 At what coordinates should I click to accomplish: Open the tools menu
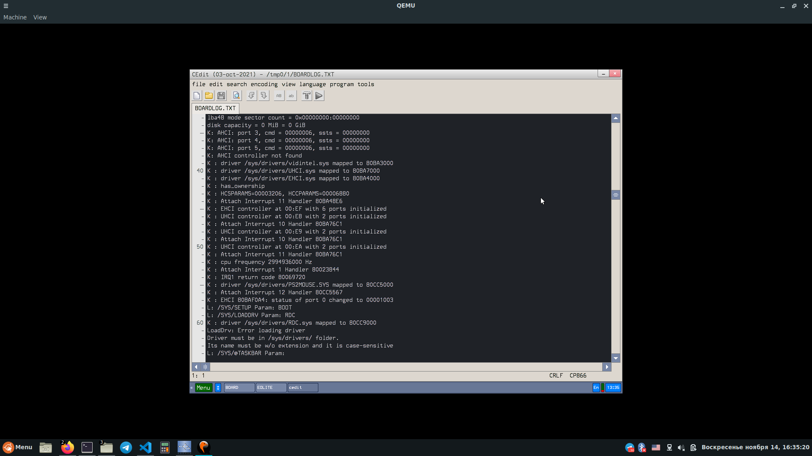(365, 84)
